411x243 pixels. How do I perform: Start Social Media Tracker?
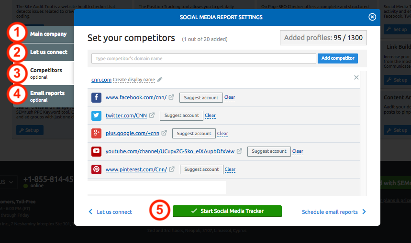[x=227, y=211]
